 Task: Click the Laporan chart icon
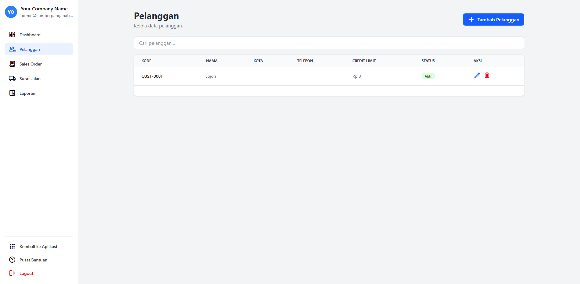click(12, 93)
